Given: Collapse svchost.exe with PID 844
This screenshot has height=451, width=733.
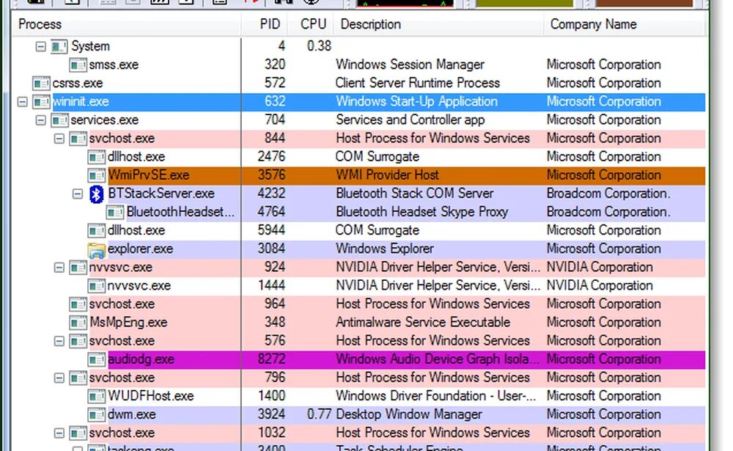Looking at the screenshot, I should tap(59, 139).
